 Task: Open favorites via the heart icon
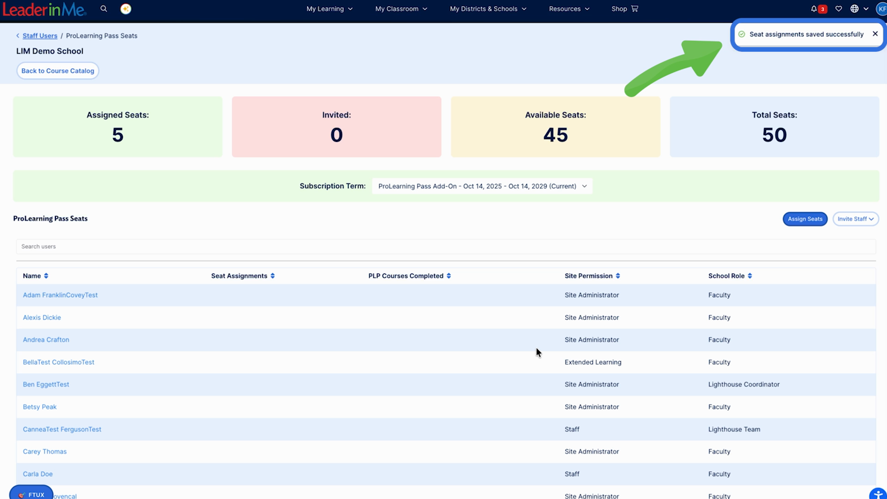click(839, 9)
